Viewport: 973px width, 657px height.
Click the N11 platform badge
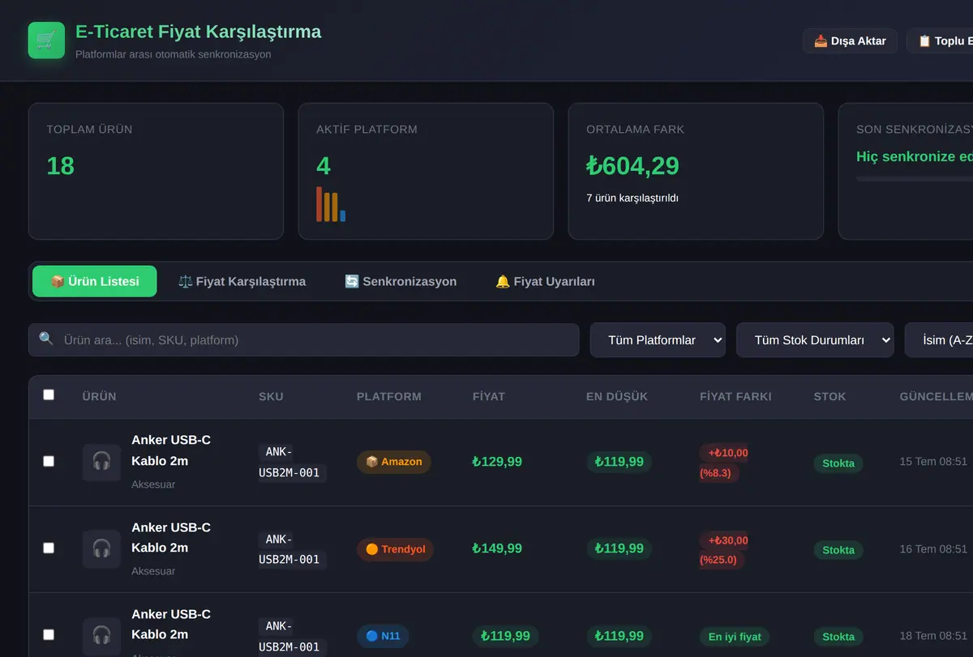point(384,636)
